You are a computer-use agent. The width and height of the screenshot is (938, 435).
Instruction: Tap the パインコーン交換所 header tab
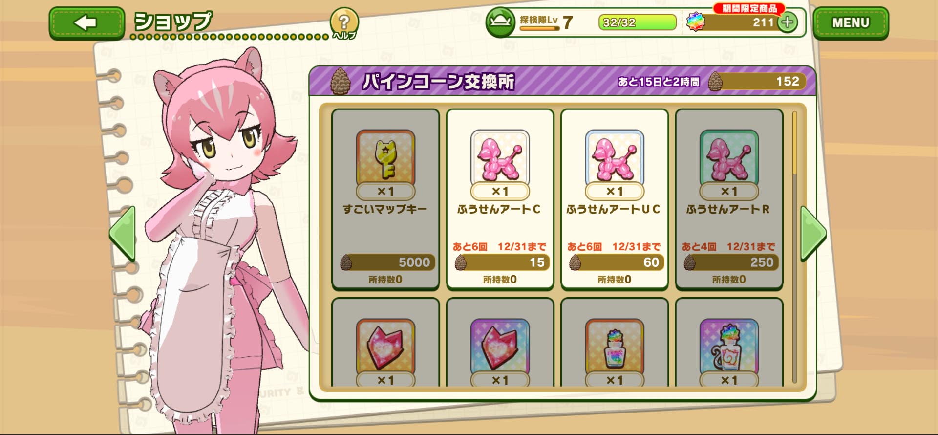pos(438,81)
